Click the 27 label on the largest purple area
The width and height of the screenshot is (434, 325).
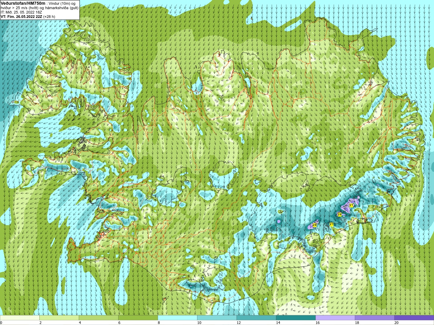351,205
